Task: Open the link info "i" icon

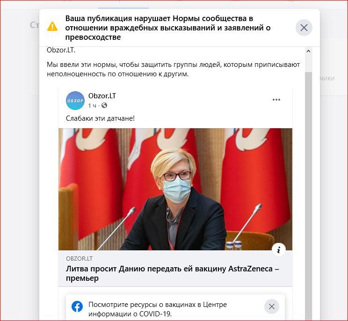Action: click(278, 250)
